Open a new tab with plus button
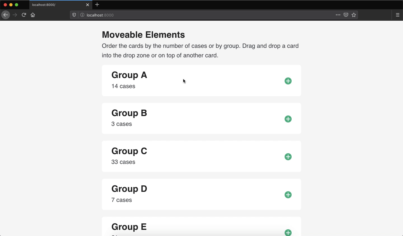This screenshot has width=403, height=236. coord(97,5)
